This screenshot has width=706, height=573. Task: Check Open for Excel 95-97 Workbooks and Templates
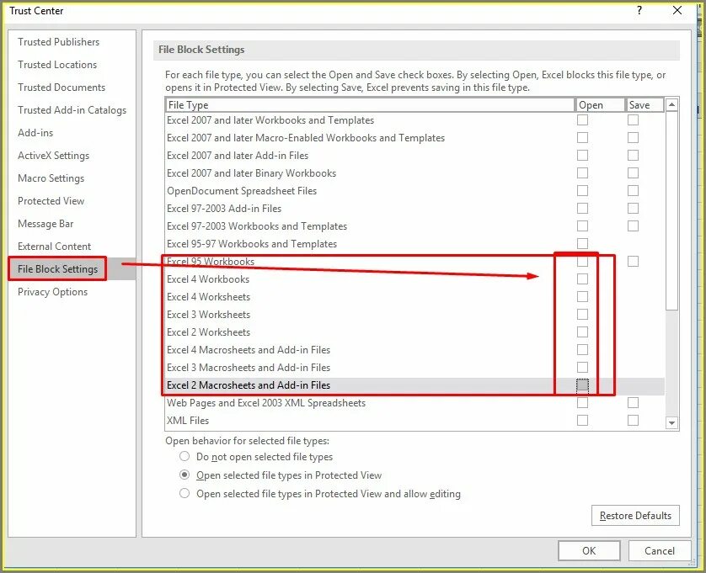[582, 244]
